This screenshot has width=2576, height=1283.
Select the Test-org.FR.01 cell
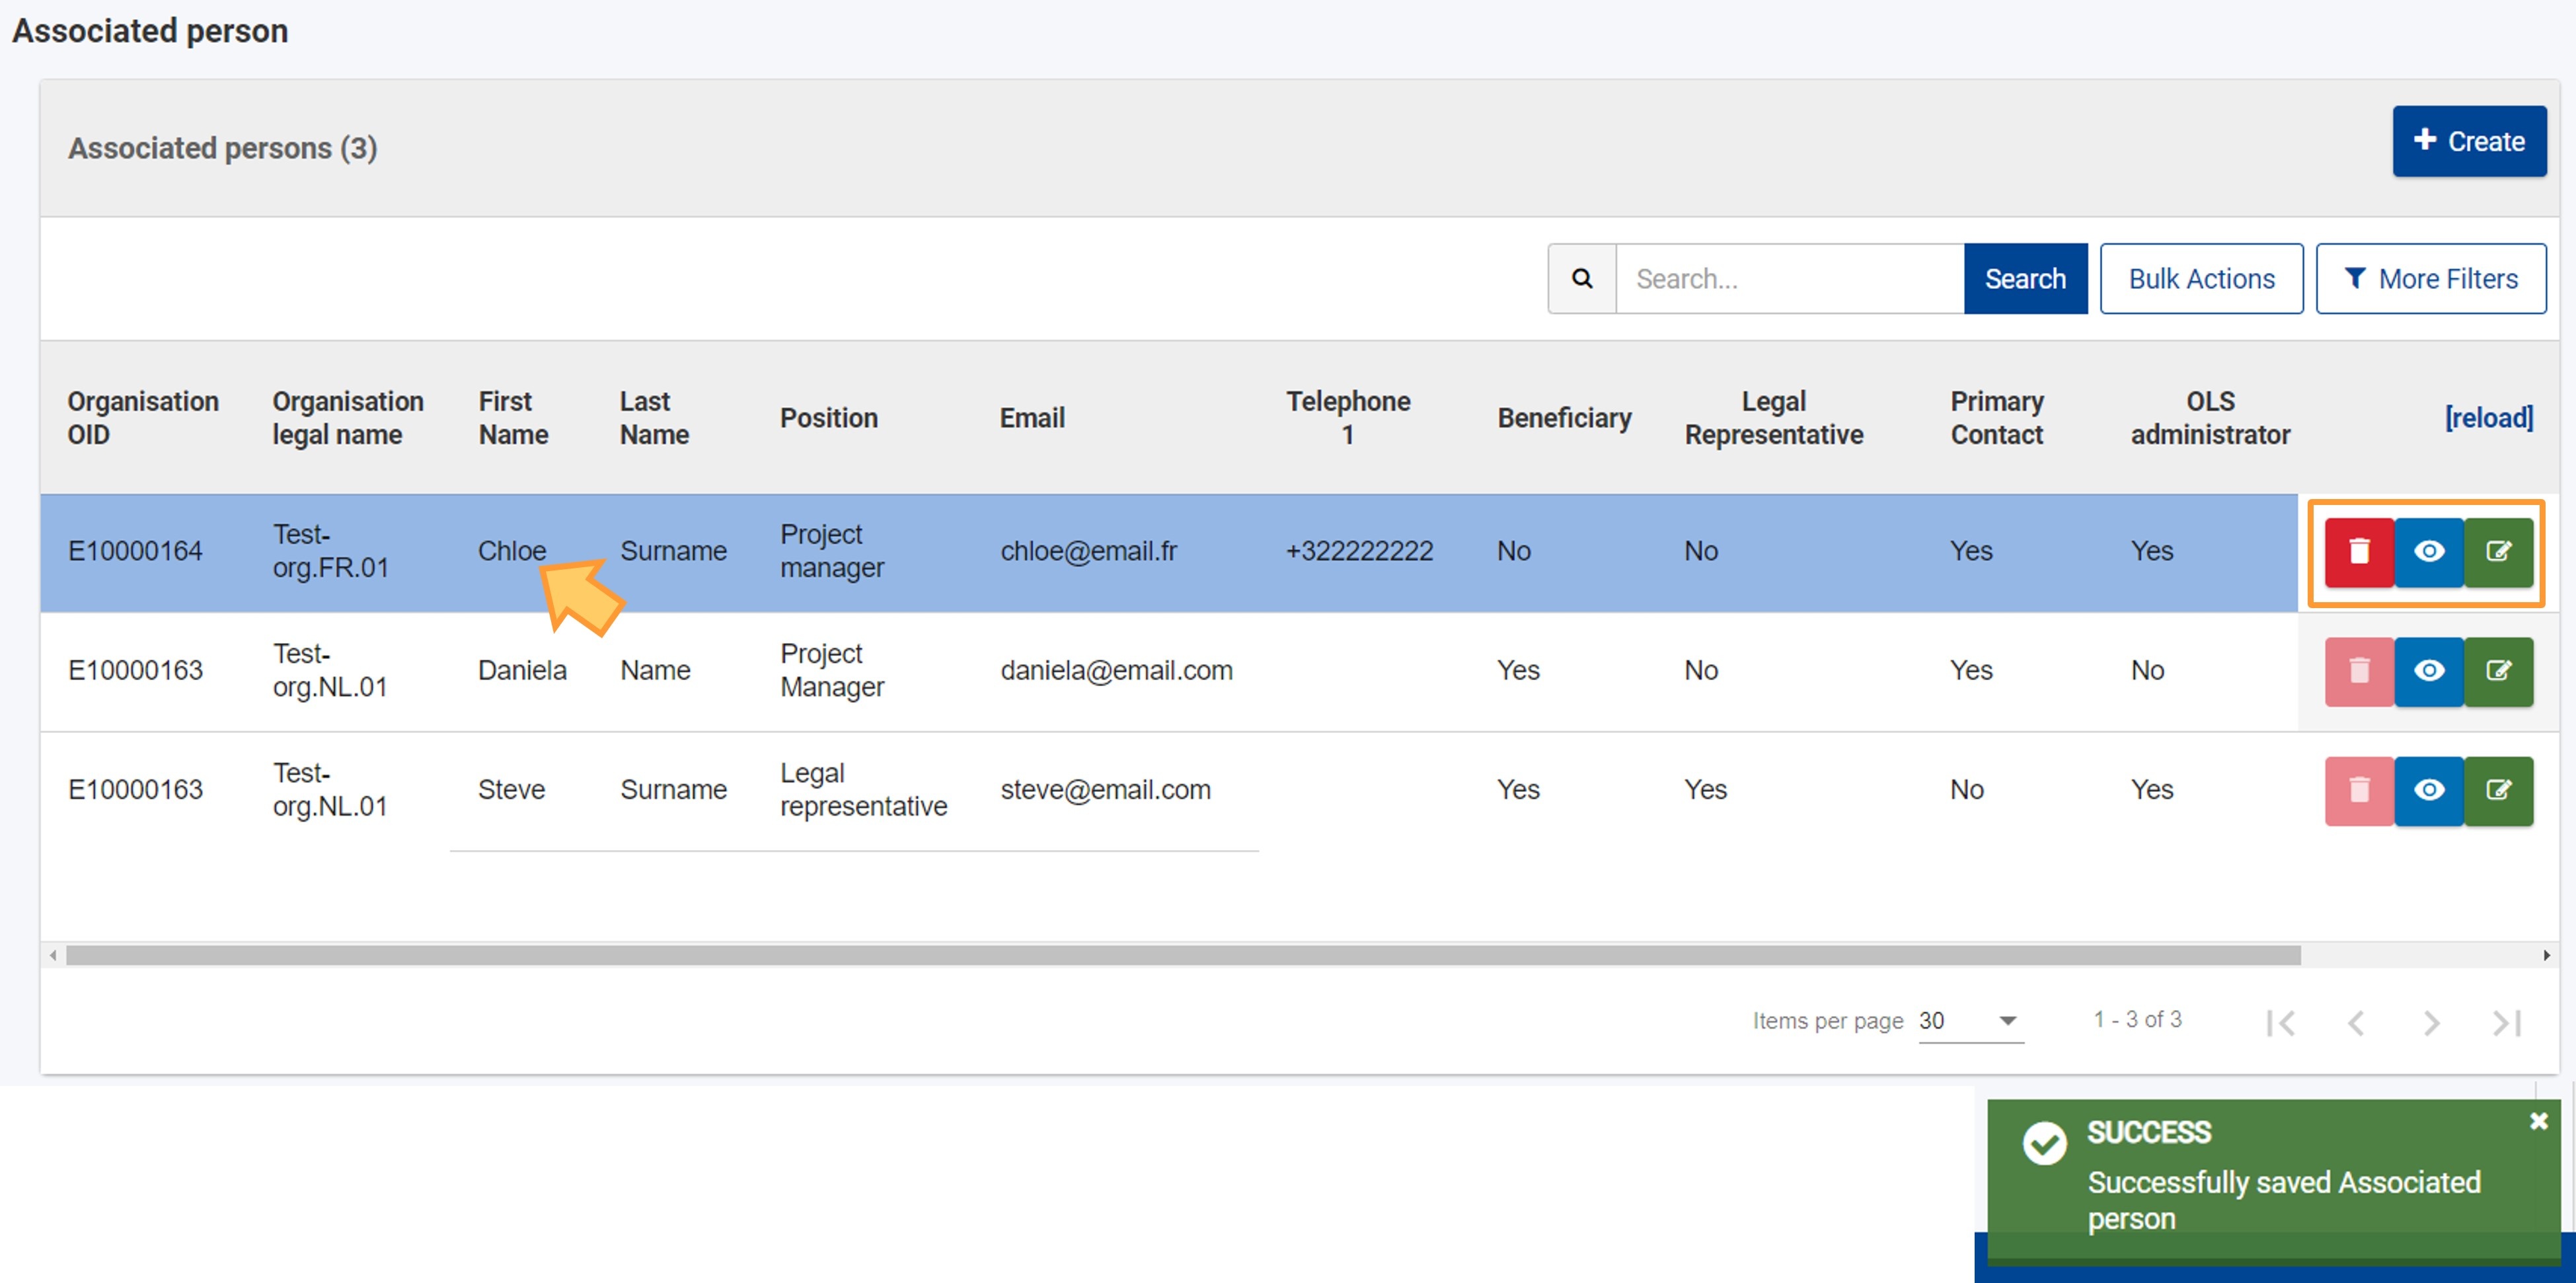pos(331,551)
